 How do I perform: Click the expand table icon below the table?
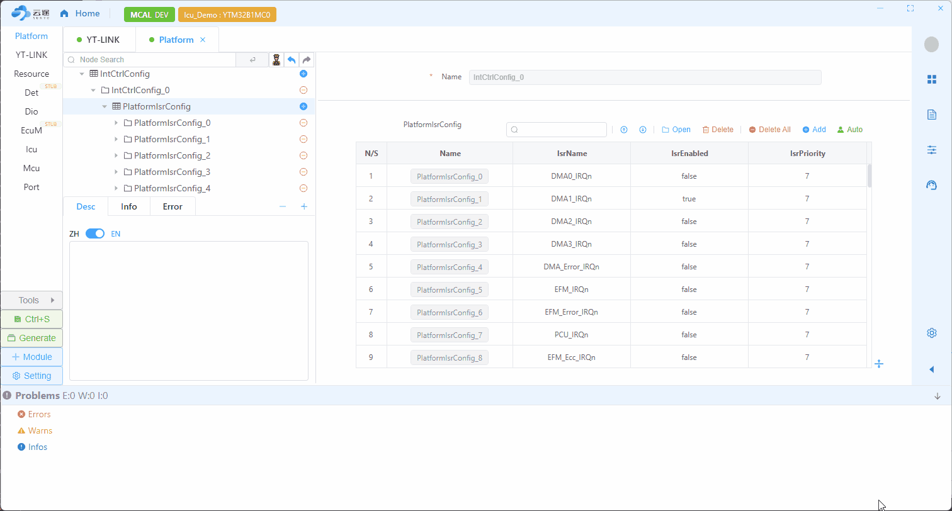pos(879,364)
